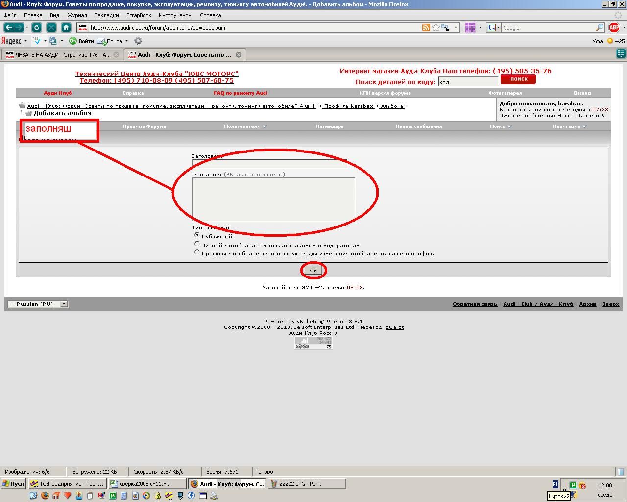
Task: Click the search magnifier in Google box
Action: click(x=600, y=28)
